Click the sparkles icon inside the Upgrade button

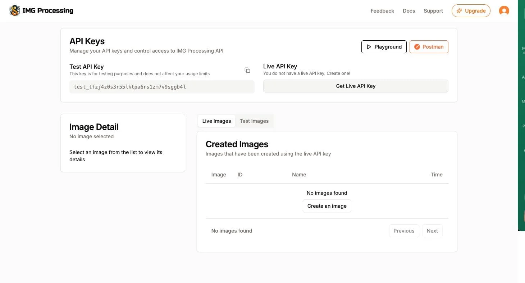coord(459,11)
